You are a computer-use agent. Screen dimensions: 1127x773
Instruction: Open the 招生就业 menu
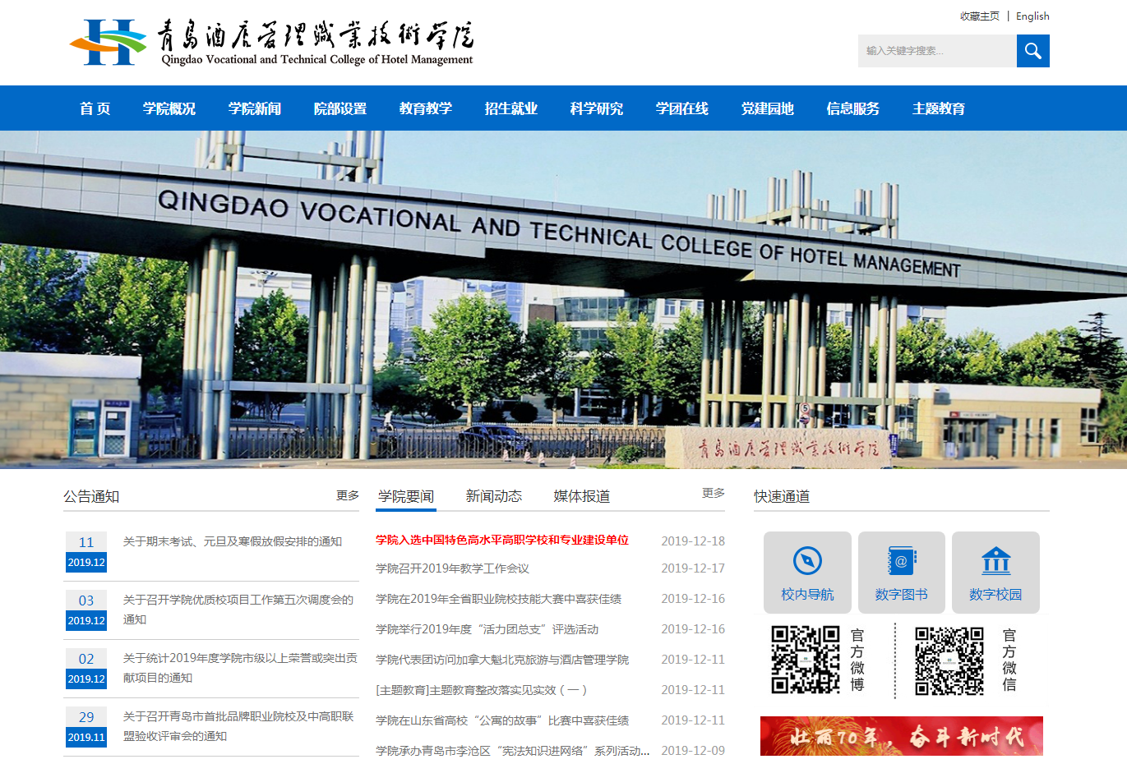tap(510, 108)
